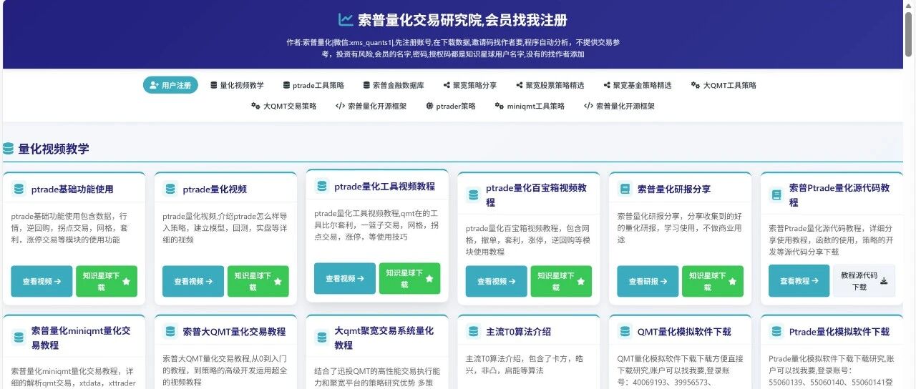This screenshot has height=389, width=916.
Task: Click the icon on 大qmt聚宽交易系统量化教程 card
Action: click(x=322, y=338)
